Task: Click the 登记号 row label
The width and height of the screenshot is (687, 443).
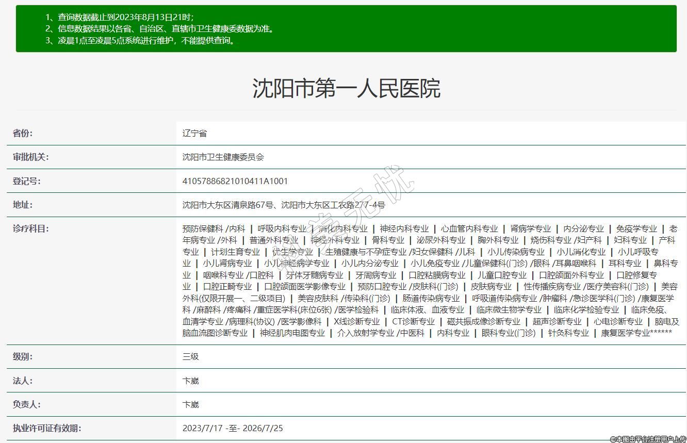Action: coord(27,181)
